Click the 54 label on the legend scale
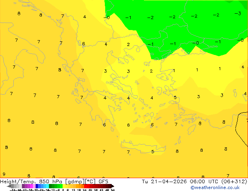This screenshot has width=248, height=191. 113,190
